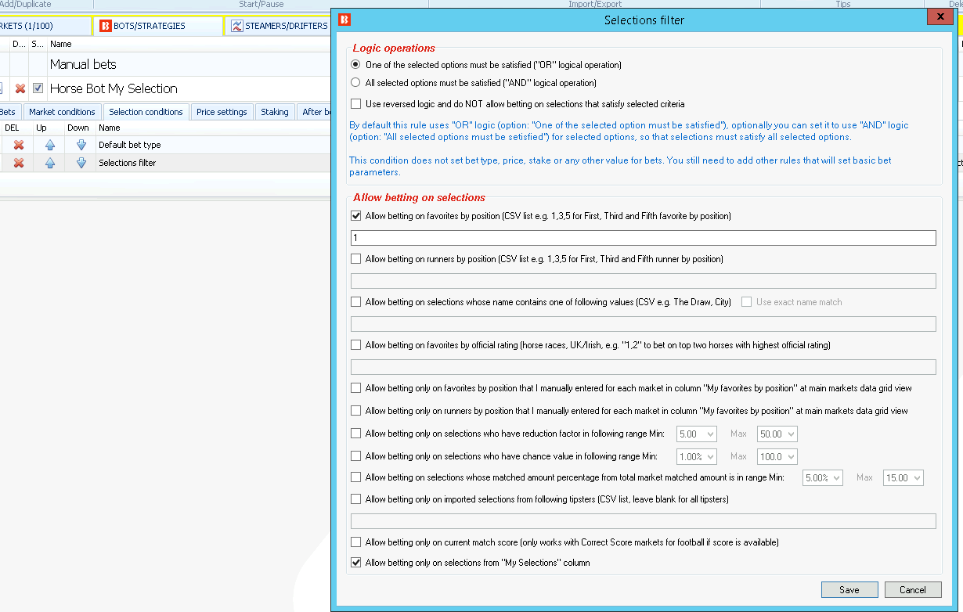The width and height of the screenshot is (963, 612).
Task: Delete the Default bet type rule
Action: (x=19, y=145)
